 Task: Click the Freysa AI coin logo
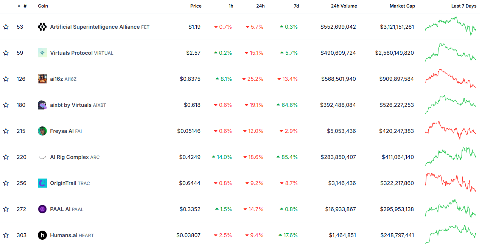tap(42, 131)
